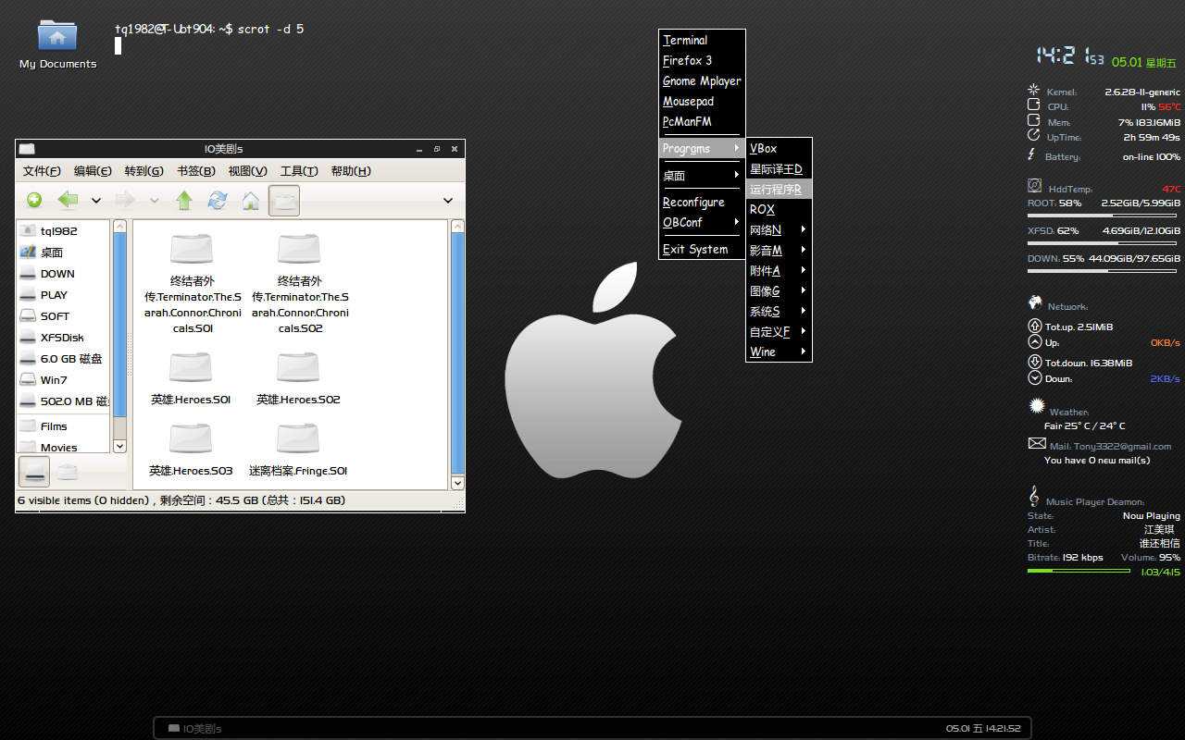
Task: Select XFSDisk in the sidebar
Action: coord(64,338)
